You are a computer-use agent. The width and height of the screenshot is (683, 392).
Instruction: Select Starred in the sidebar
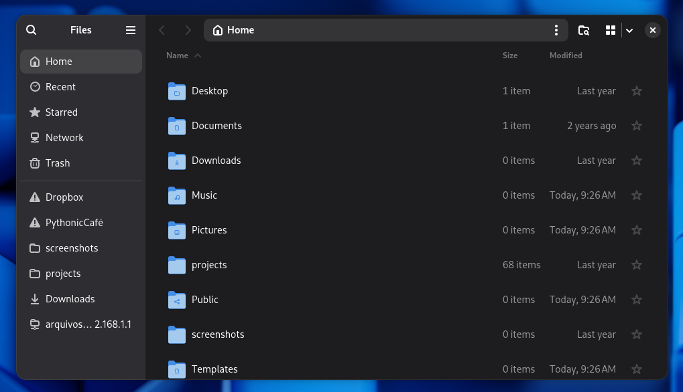pos(61,112)
